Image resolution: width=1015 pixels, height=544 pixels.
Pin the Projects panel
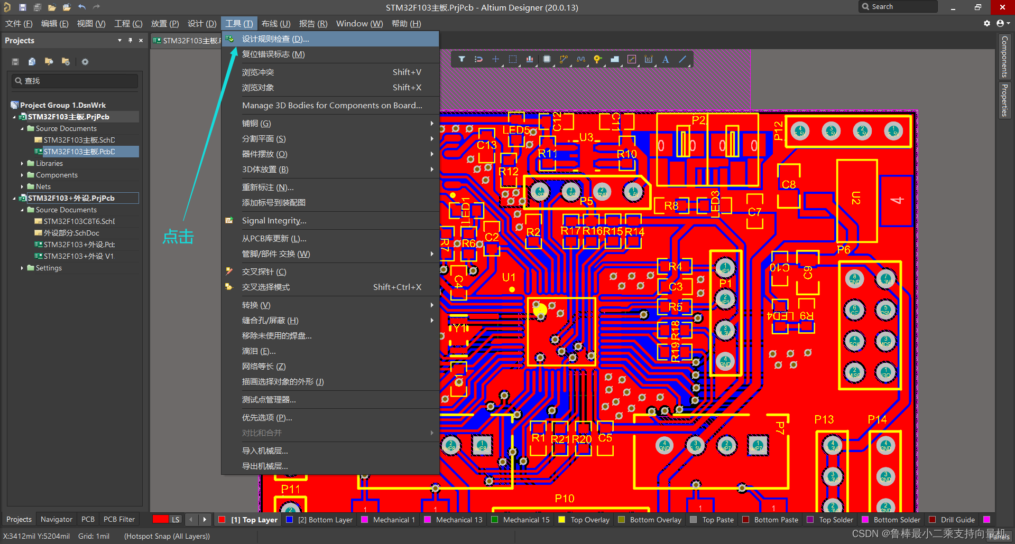(130, 40)
